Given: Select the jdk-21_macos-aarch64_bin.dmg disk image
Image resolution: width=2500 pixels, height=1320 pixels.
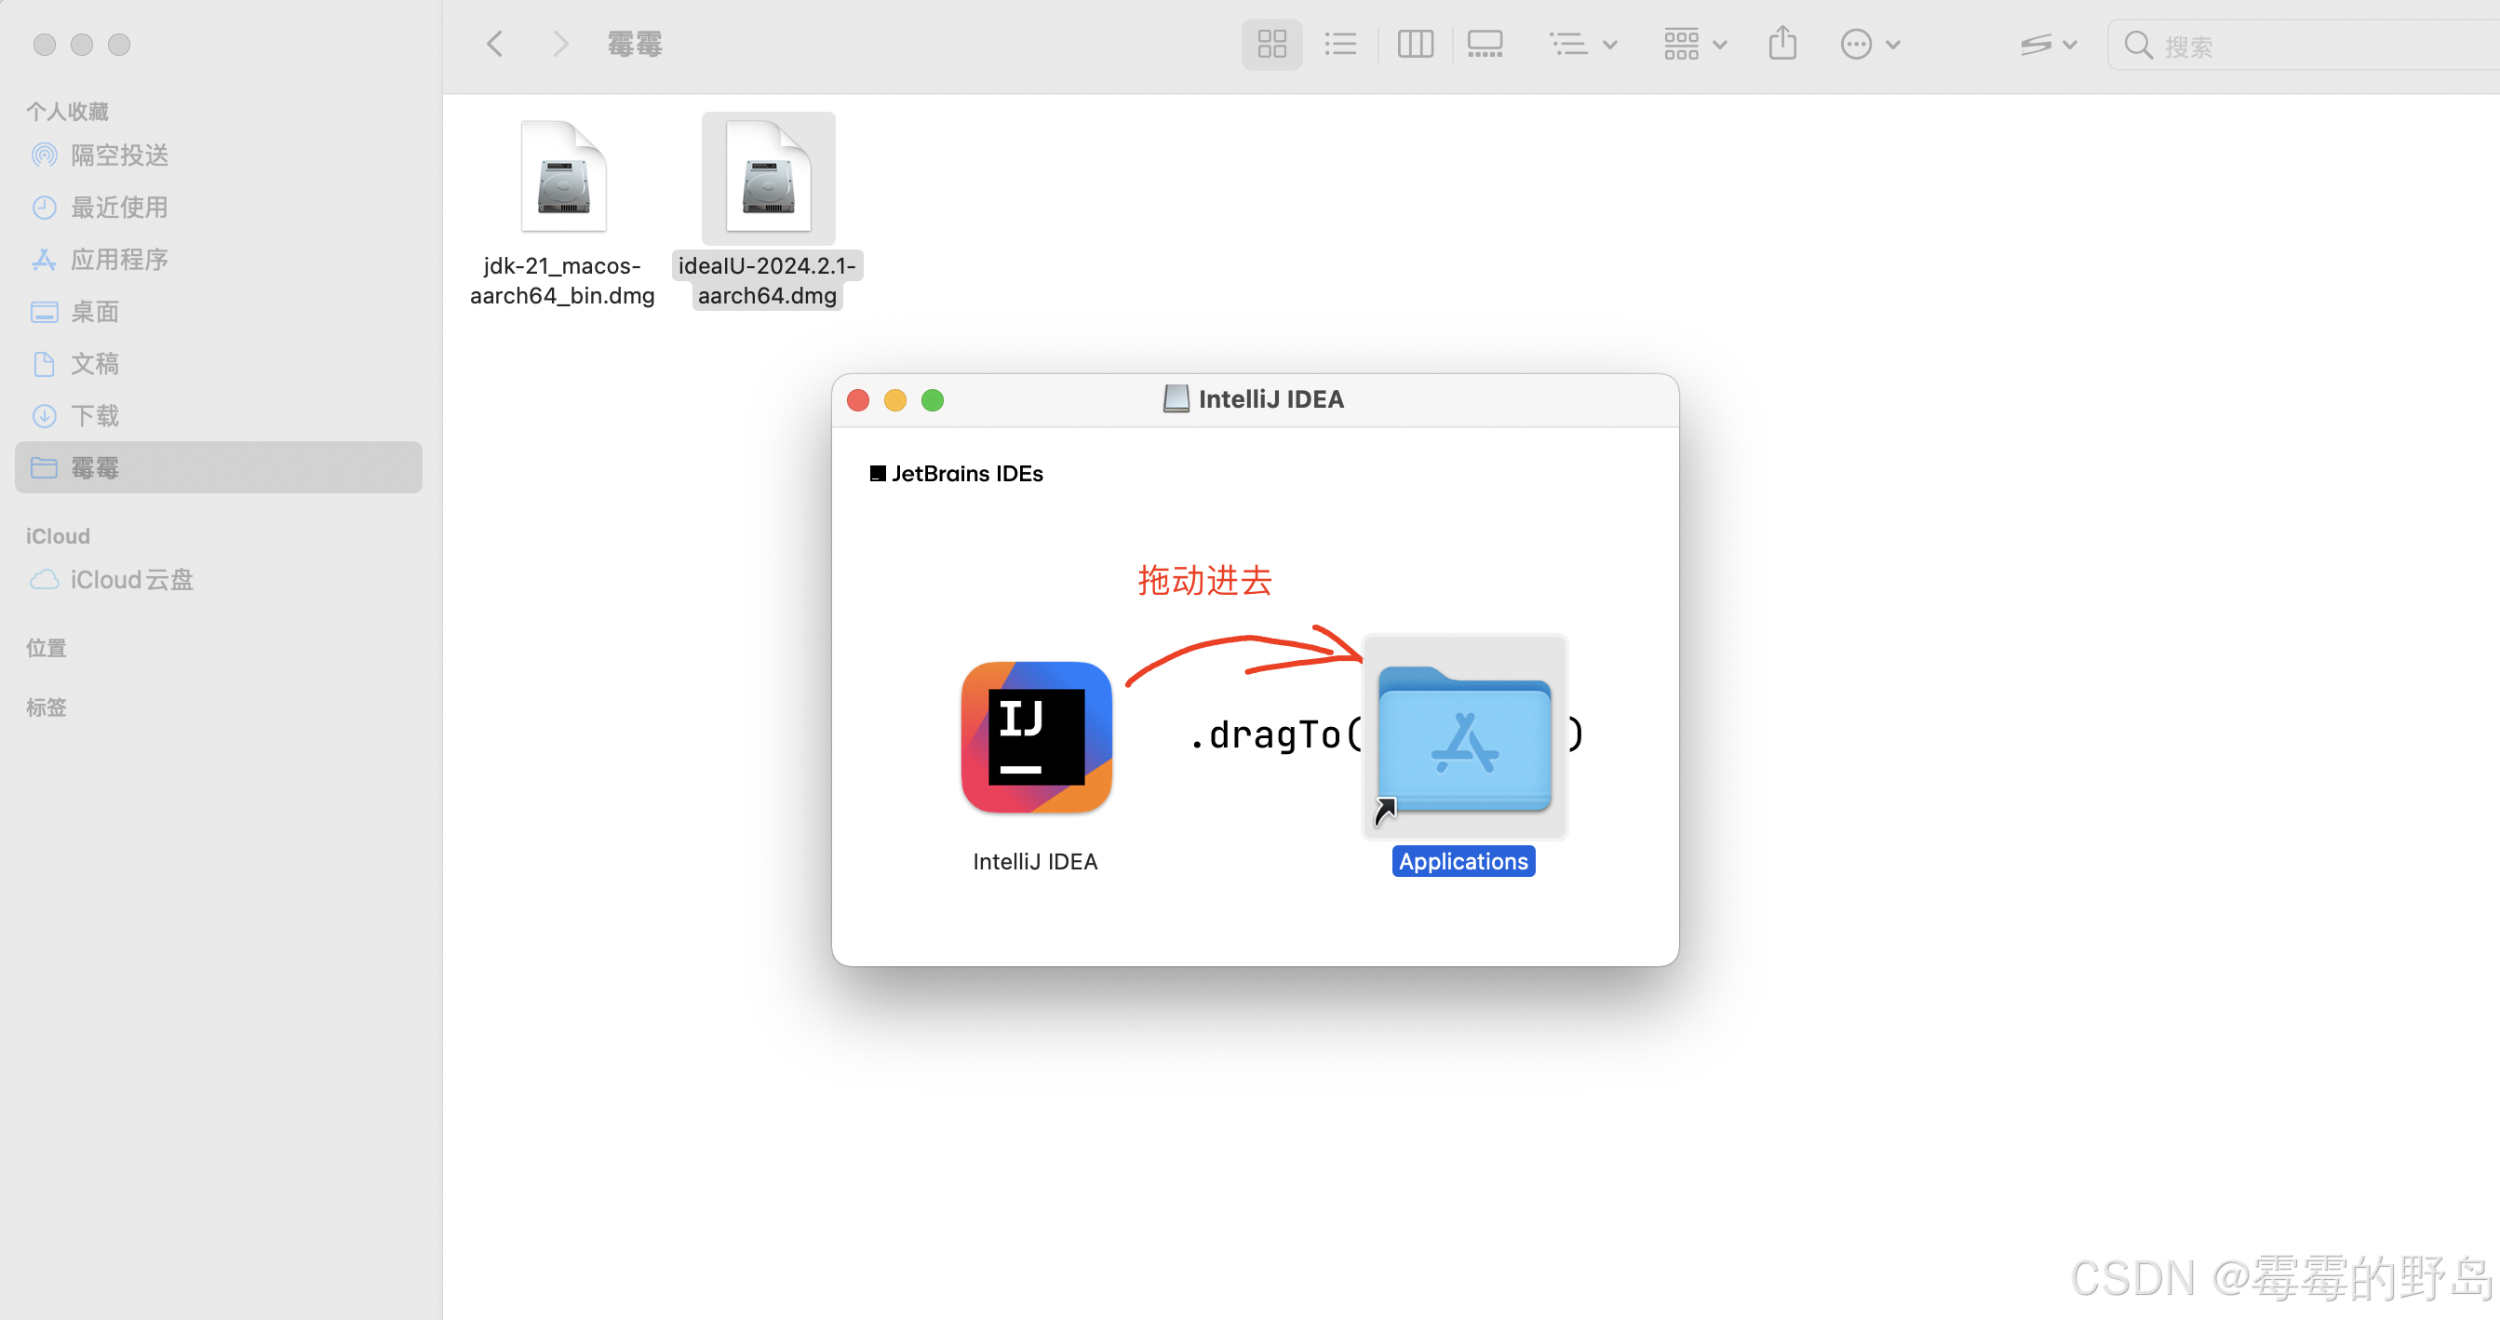Looking at the screenshot, I should (x=563, y=178).
